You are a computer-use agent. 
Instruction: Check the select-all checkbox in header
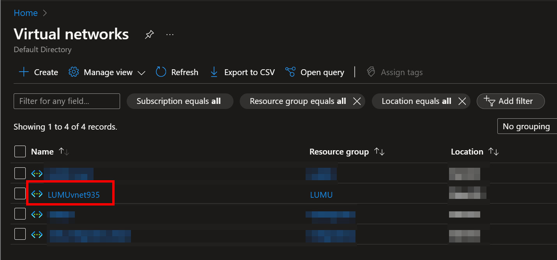pyautogui.click(x=20, y=151)
